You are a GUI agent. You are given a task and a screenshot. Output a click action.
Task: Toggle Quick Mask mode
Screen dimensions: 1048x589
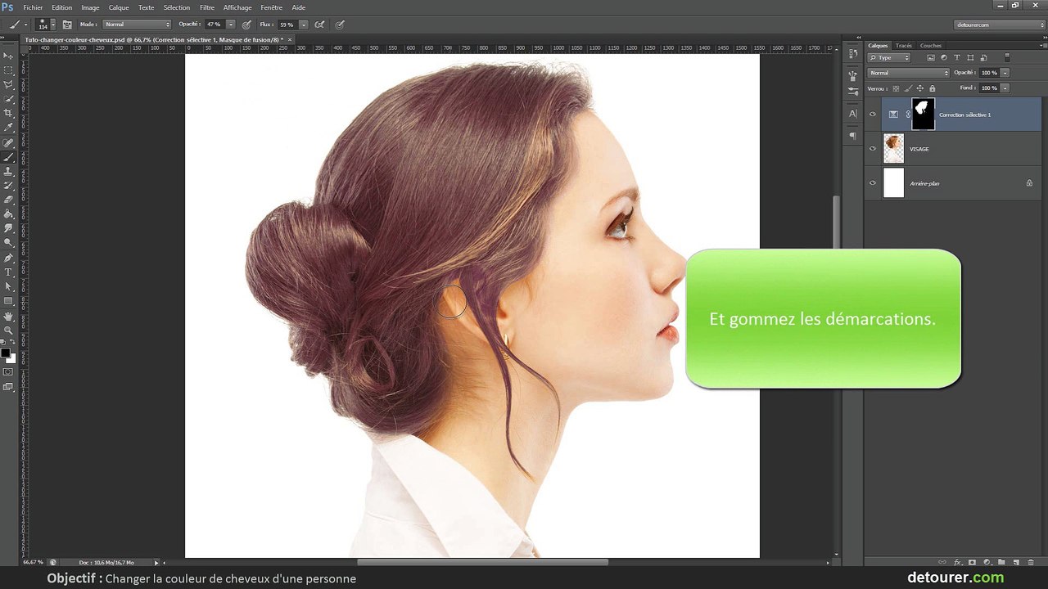[x=9, y=371]
